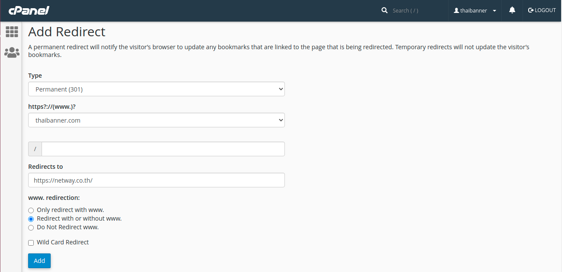
Task: Focus the Search text box in header
Action: (x=416, y=10)
